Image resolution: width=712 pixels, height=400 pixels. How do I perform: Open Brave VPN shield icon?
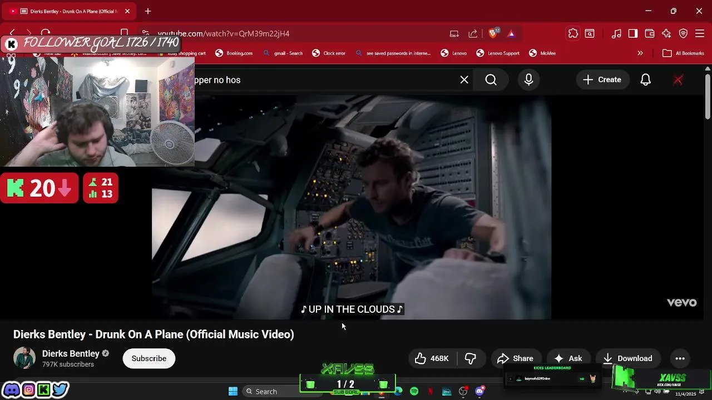(x=683, y=33)
